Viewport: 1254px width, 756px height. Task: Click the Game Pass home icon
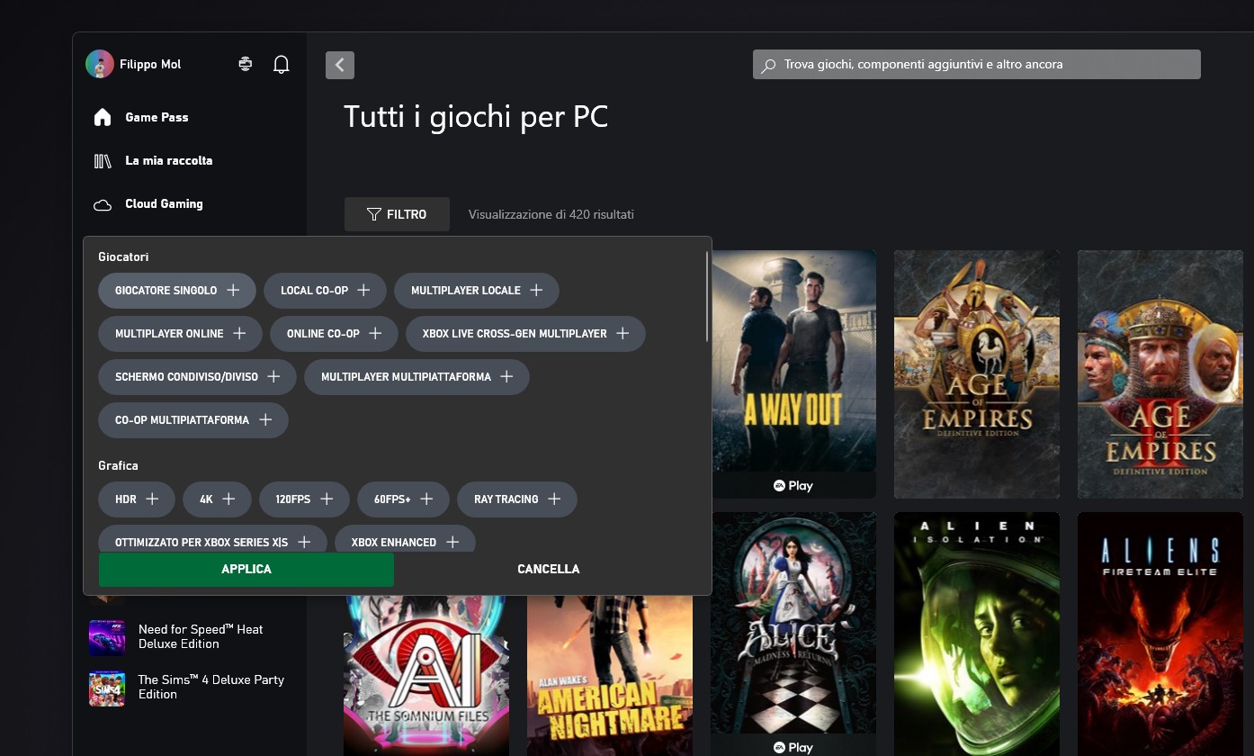point(103,117)
